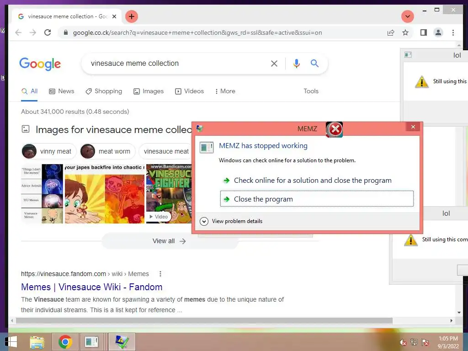Select the All results tab
The image size is (468, 351).
click(29, 91)
